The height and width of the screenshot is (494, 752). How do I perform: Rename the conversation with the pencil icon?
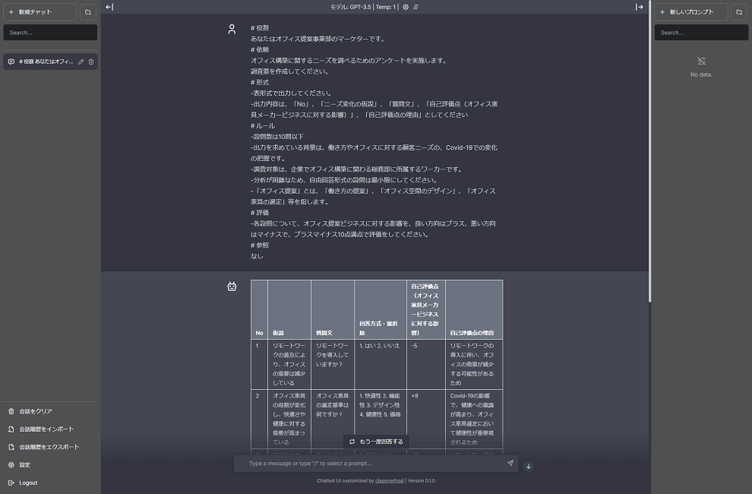point(81,62)
